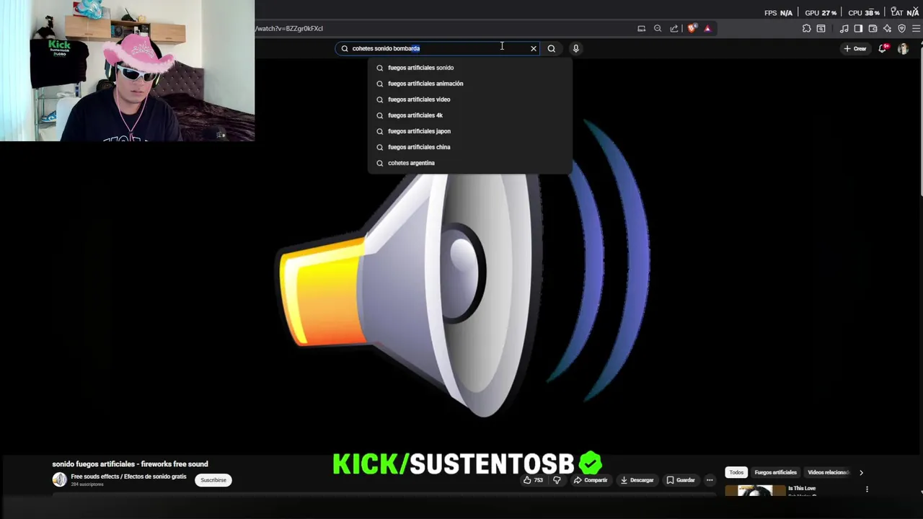This screenshot has height=519, width=923.
Task: Open the account avatar menu
Action: pyautogui.click(x=903, y=48)
